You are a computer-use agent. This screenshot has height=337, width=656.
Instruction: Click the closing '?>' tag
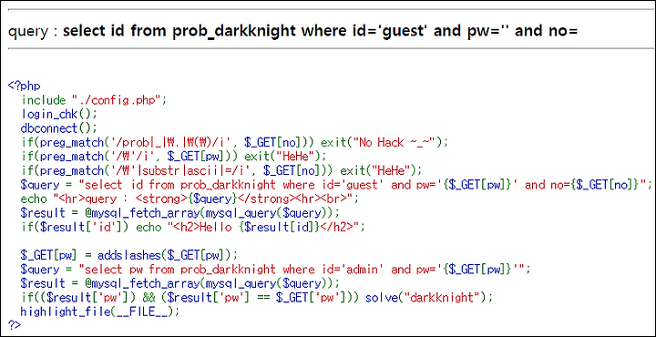tap(14, 325)
